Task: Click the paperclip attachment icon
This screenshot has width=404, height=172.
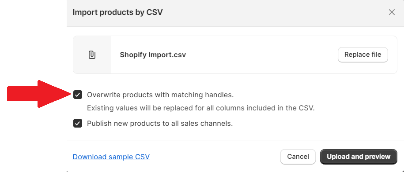Action: click(x=92, y=55)
